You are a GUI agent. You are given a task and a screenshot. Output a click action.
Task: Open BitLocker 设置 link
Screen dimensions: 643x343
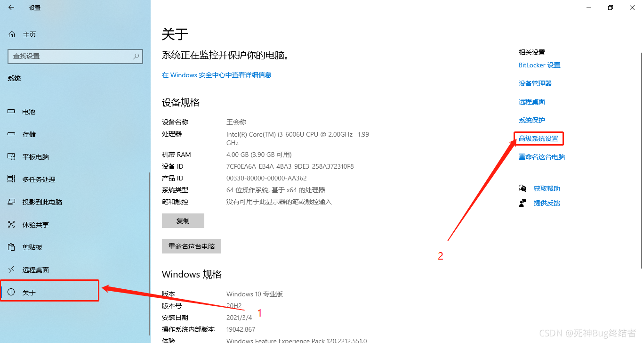click(x=539, y=65)
